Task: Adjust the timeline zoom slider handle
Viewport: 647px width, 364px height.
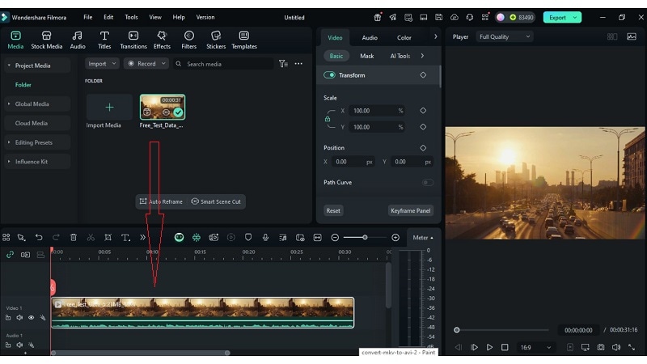Action: (x=365, y=237)
